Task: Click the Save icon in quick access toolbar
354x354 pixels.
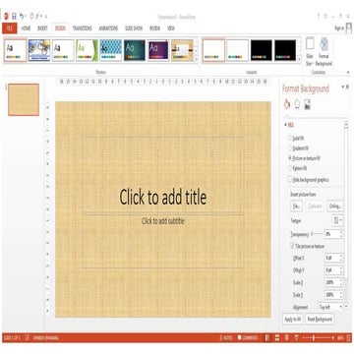Action: pyautogui.click(x=14, y=16)
